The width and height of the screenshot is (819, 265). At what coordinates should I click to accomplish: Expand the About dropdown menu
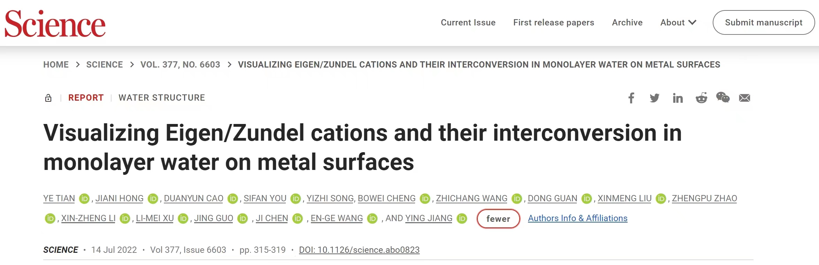(x=678, y=23)
